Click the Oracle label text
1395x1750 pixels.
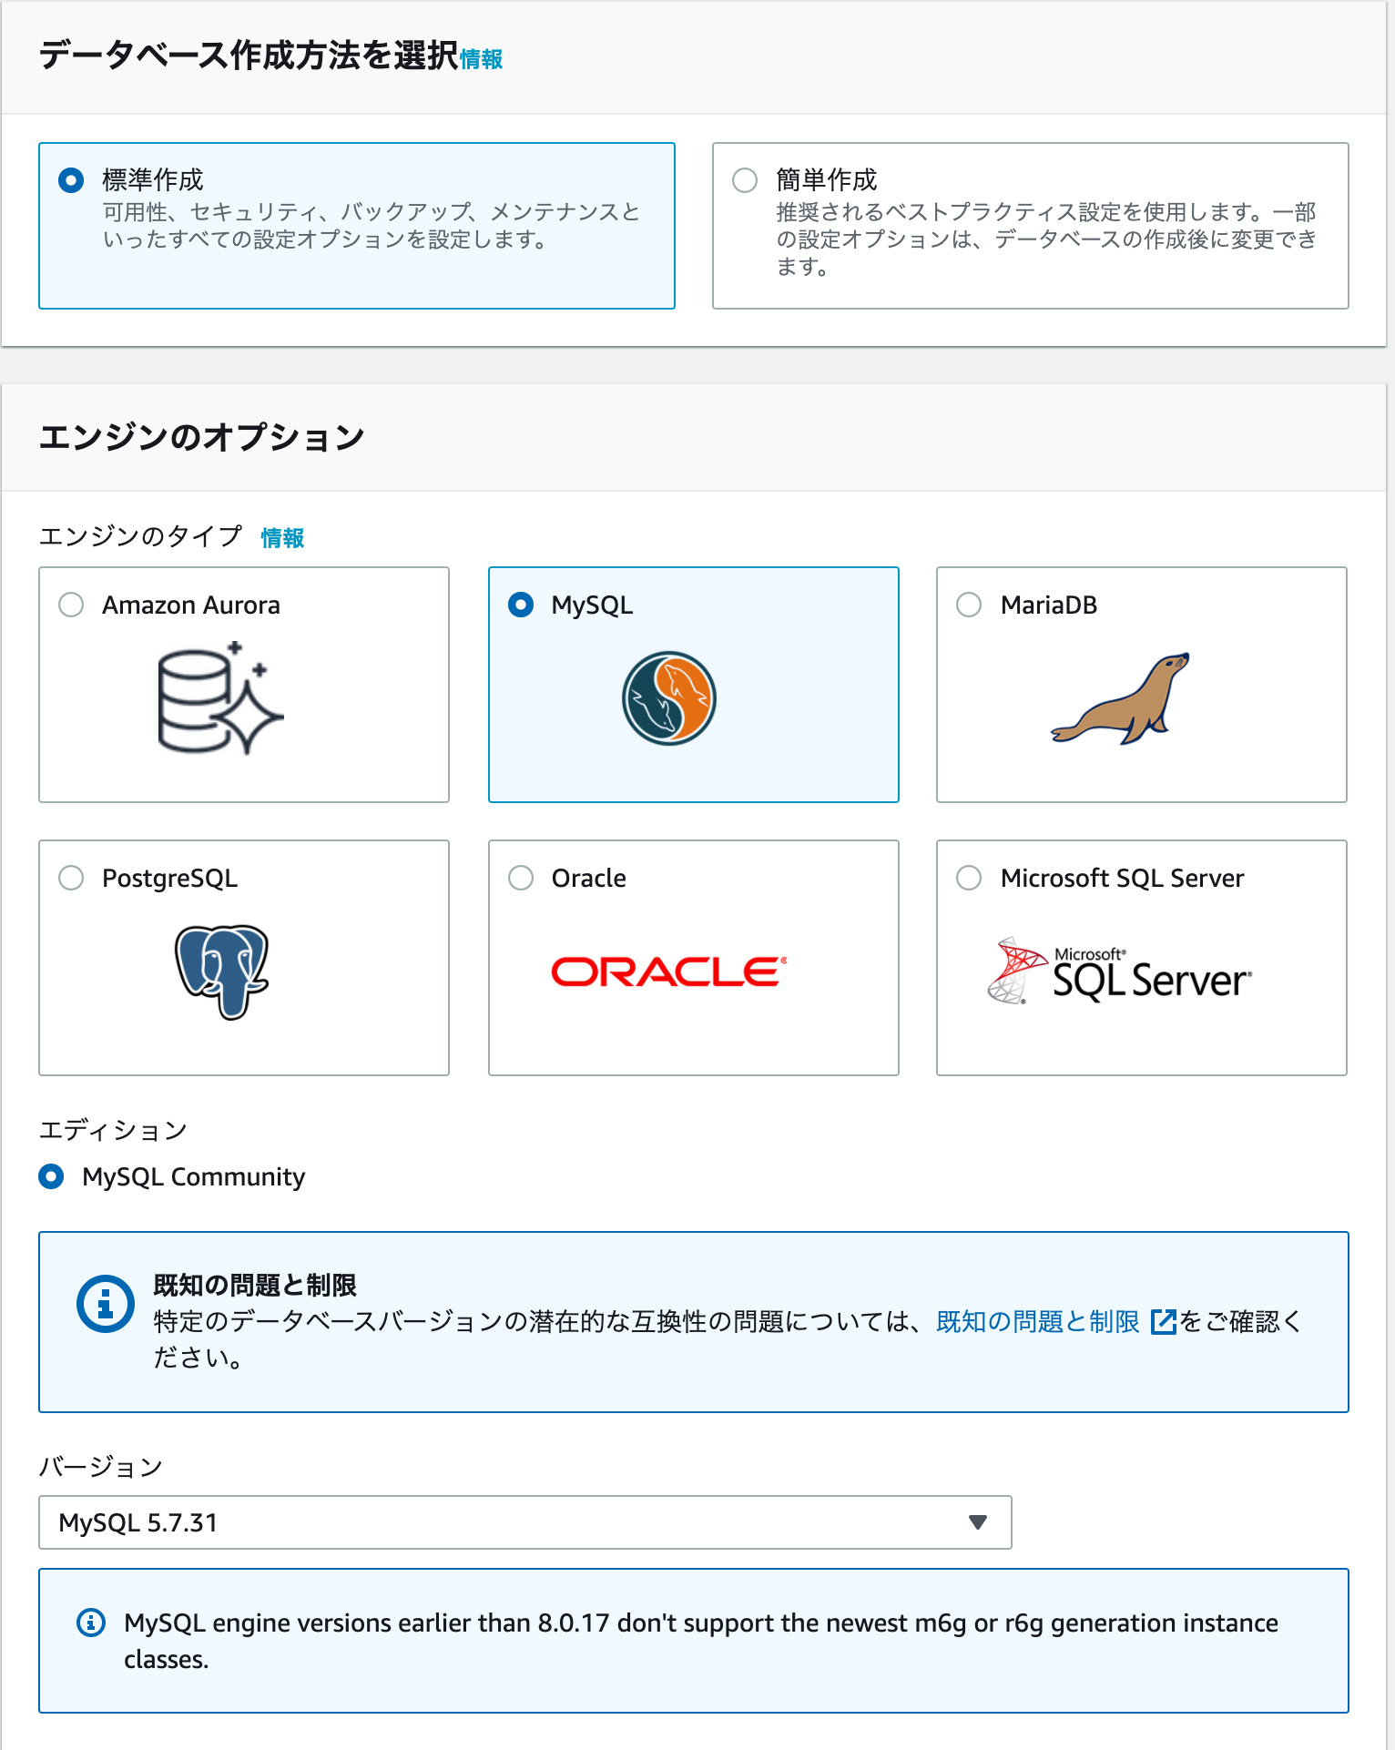click(x=589, y=879)
